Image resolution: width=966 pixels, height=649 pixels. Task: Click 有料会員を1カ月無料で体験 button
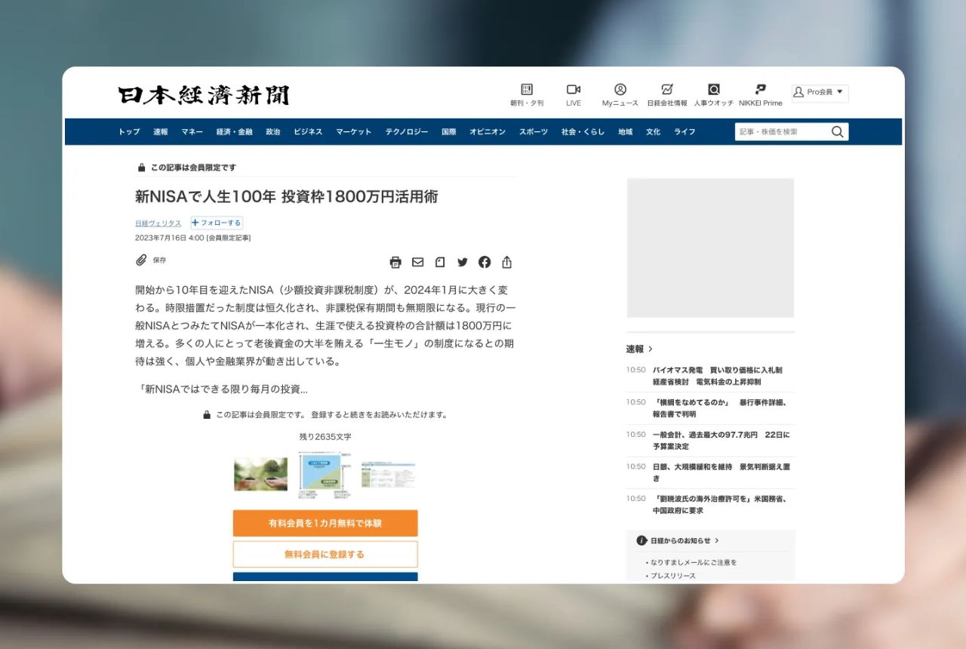tap(325, 523)
